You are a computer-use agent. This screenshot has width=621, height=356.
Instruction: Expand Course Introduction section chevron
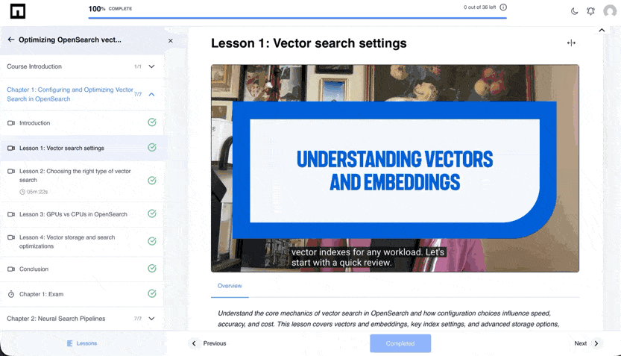[x=151, y=66]
